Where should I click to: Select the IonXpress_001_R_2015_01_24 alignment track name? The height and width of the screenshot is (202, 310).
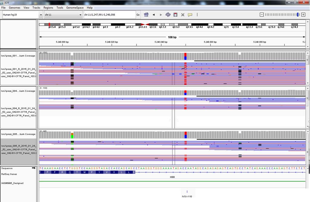[18, 73]
